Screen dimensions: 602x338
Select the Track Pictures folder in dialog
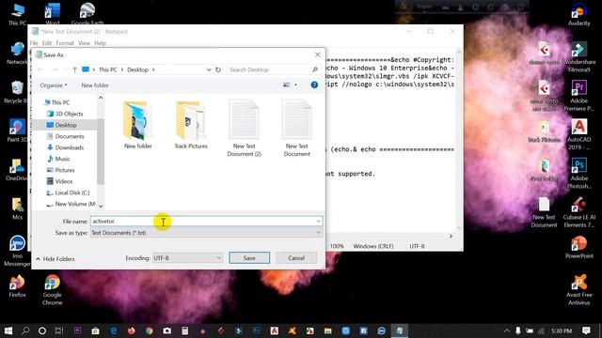click(x=191, y=125)
